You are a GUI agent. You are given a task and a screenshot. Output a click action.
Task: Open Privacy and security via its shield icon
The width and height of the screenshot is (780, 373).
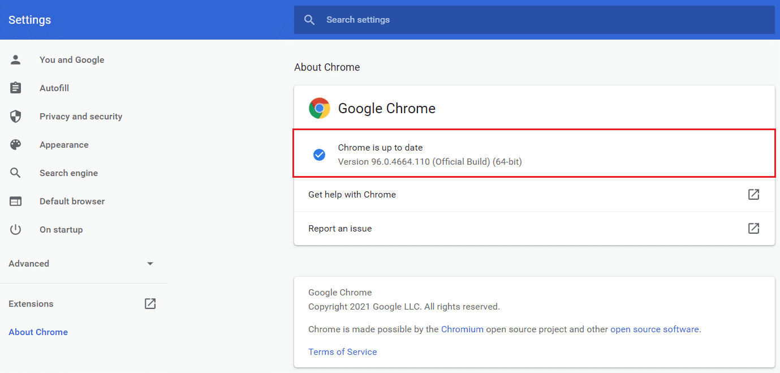(15, 116)
